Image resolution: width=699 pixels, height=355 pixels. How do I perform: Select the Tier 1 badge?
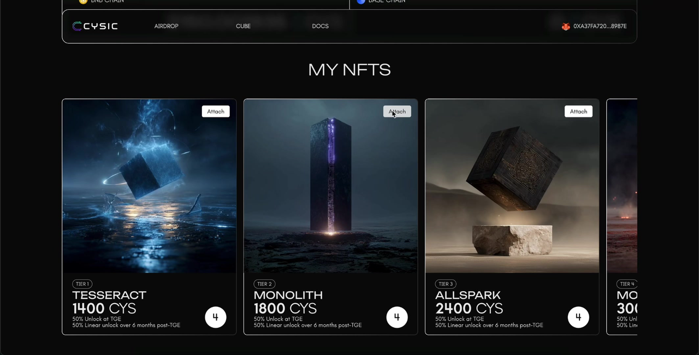click(x=82, y=284)
